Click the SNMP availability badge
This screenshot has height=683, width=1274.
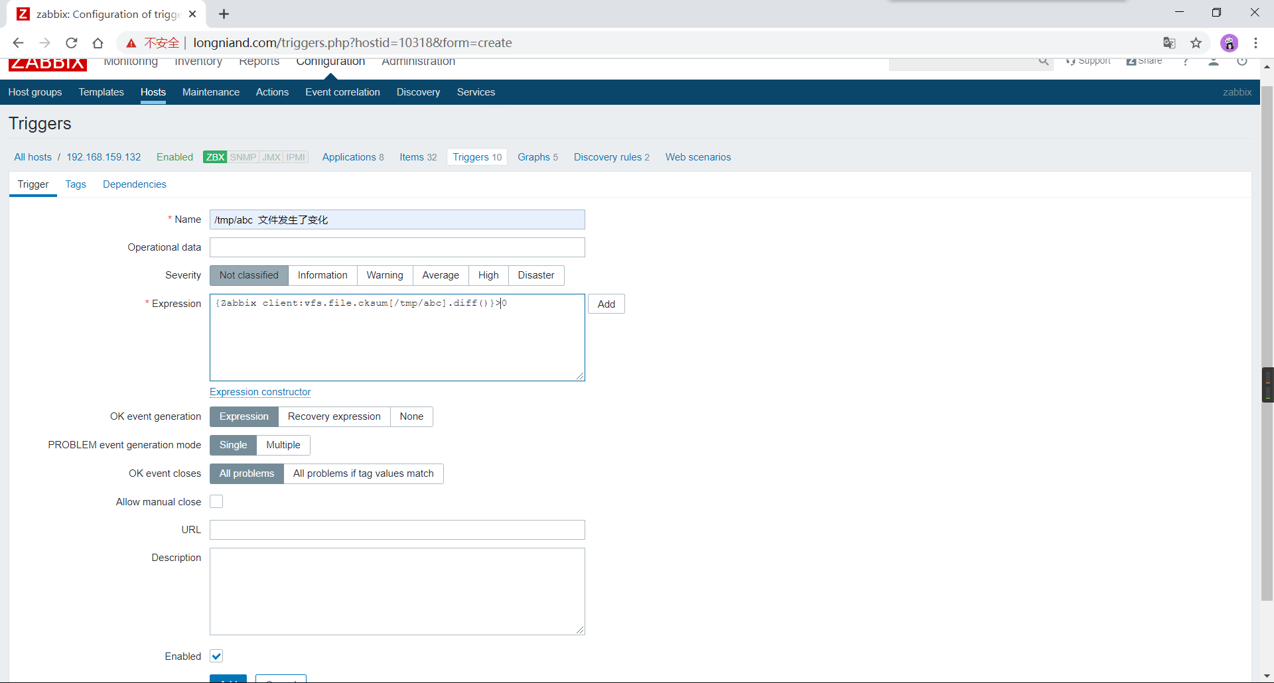point(243,157)
